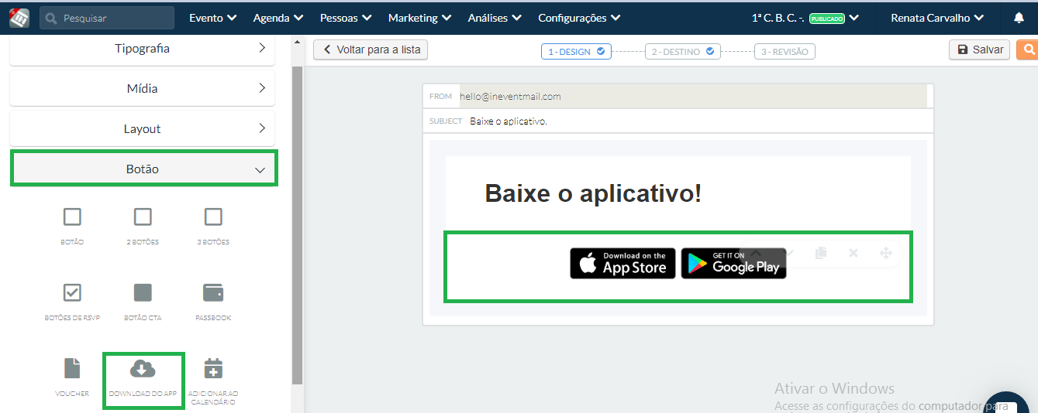Viewport: 1038px width, 413px height.
Task: Expand the Layout section
Action: tap(142, 128)
